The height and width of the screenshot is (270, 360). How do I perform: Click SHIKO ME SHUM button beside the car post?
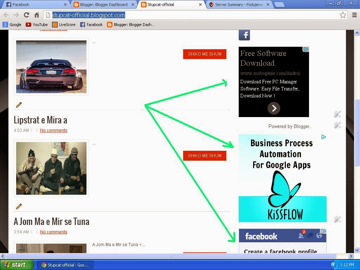point(205,54)
